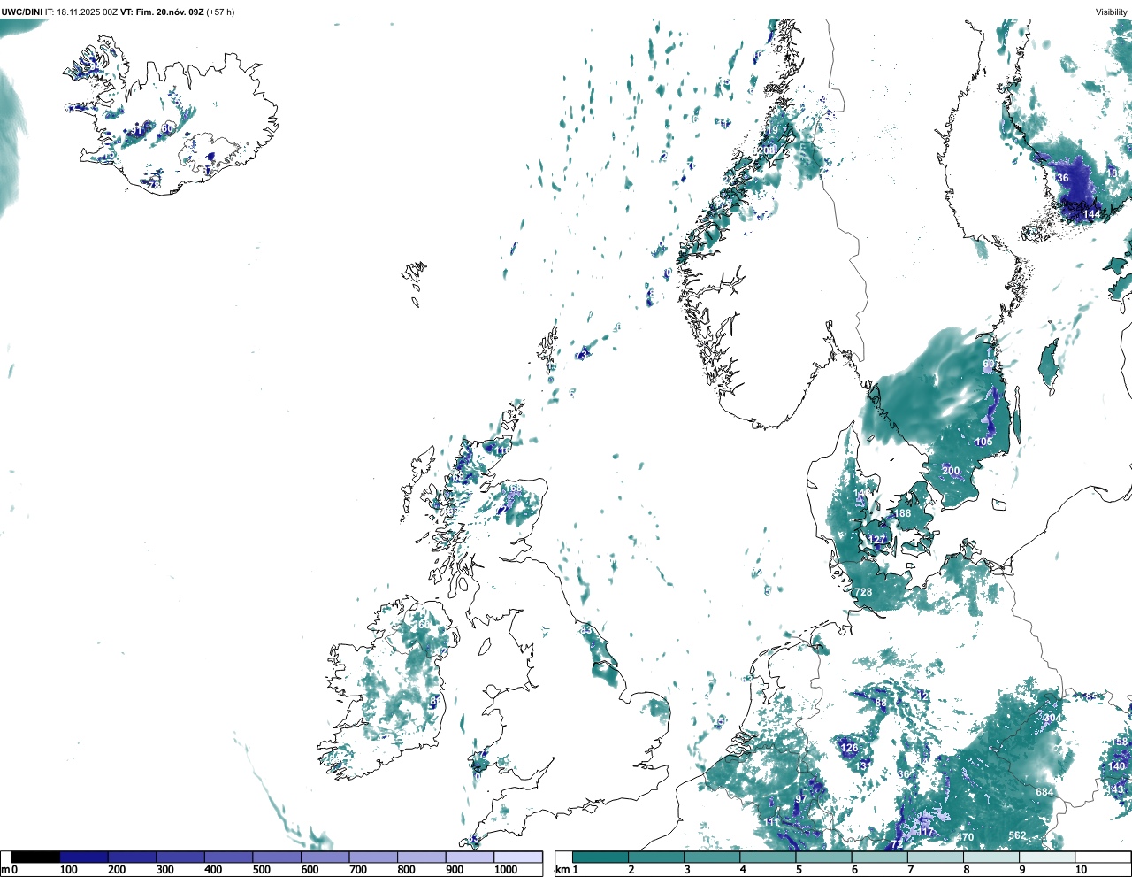Click the "143" visibility value on the map
The image size is (1132, 877).
(1116, 789)
